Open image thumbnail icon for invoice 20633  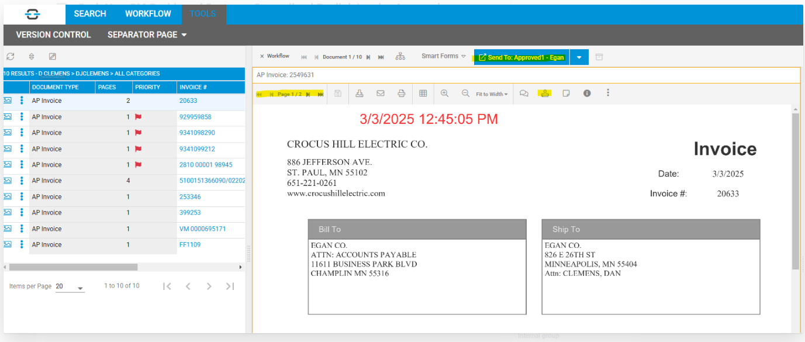(8, 101)
